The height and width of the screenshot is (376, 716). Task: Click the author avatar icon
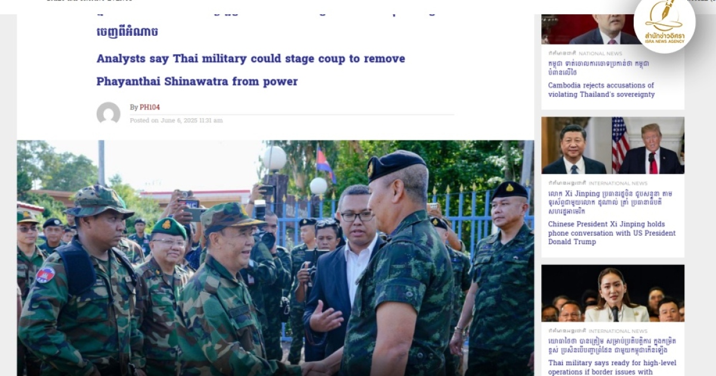109,113
